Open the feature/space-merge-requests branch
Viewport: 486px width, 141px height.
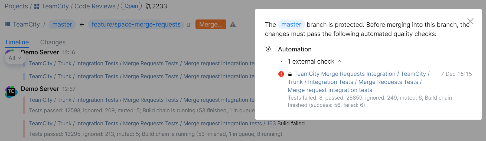[x=136, y=24]
